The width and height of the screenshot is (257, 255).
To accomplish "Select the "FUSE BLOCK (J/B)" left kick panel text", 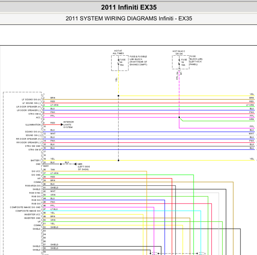I will (196, 60).
